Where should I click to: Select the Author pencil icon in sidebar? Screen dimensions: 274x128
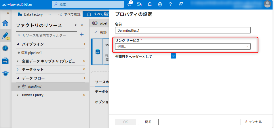5,35
